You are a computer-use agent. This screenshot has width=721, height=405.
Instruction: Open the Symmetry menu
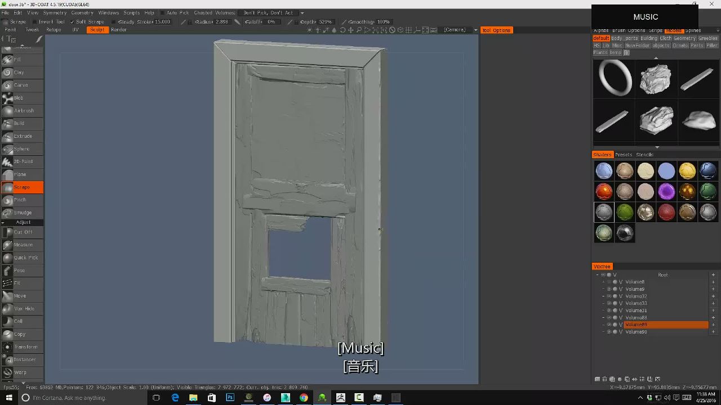click(55, 13)
